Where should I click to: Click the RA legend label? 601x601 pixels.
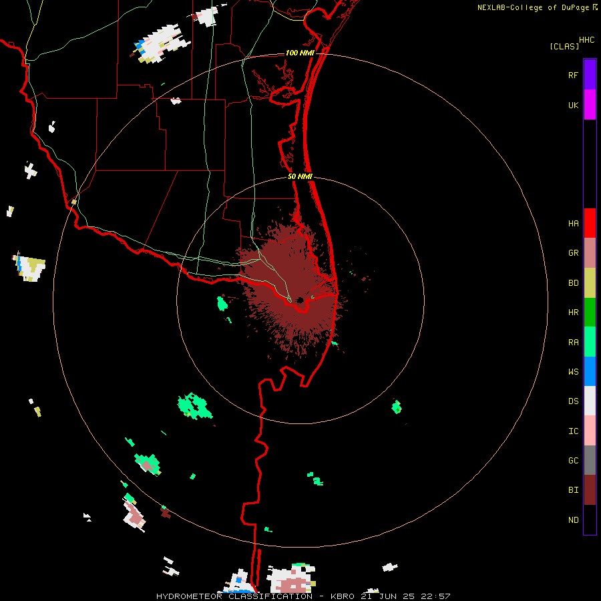point(573,342)
